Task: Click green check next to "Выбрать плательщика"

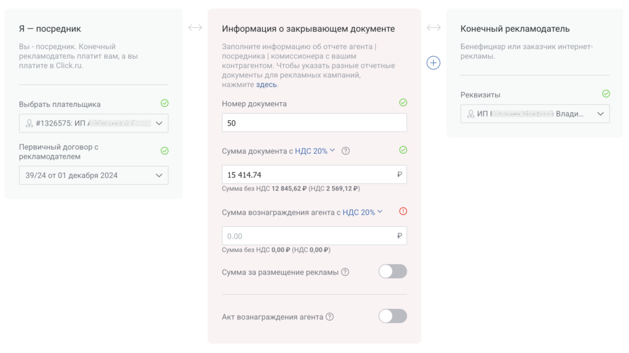Action: pyautogui.click(x=165, y=103)
